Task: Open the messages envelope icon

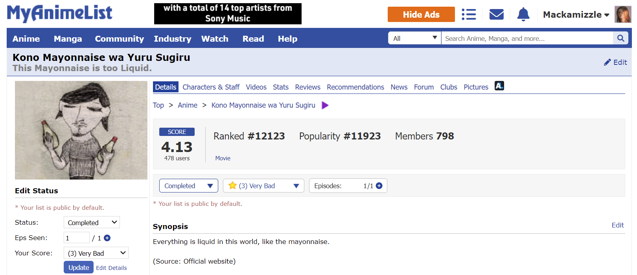Action: [496, 15]
